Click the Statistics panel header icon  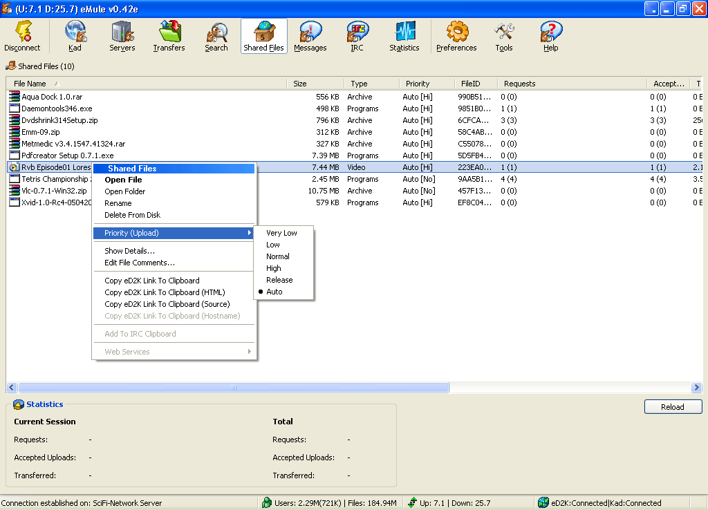[x=19, y=404]
